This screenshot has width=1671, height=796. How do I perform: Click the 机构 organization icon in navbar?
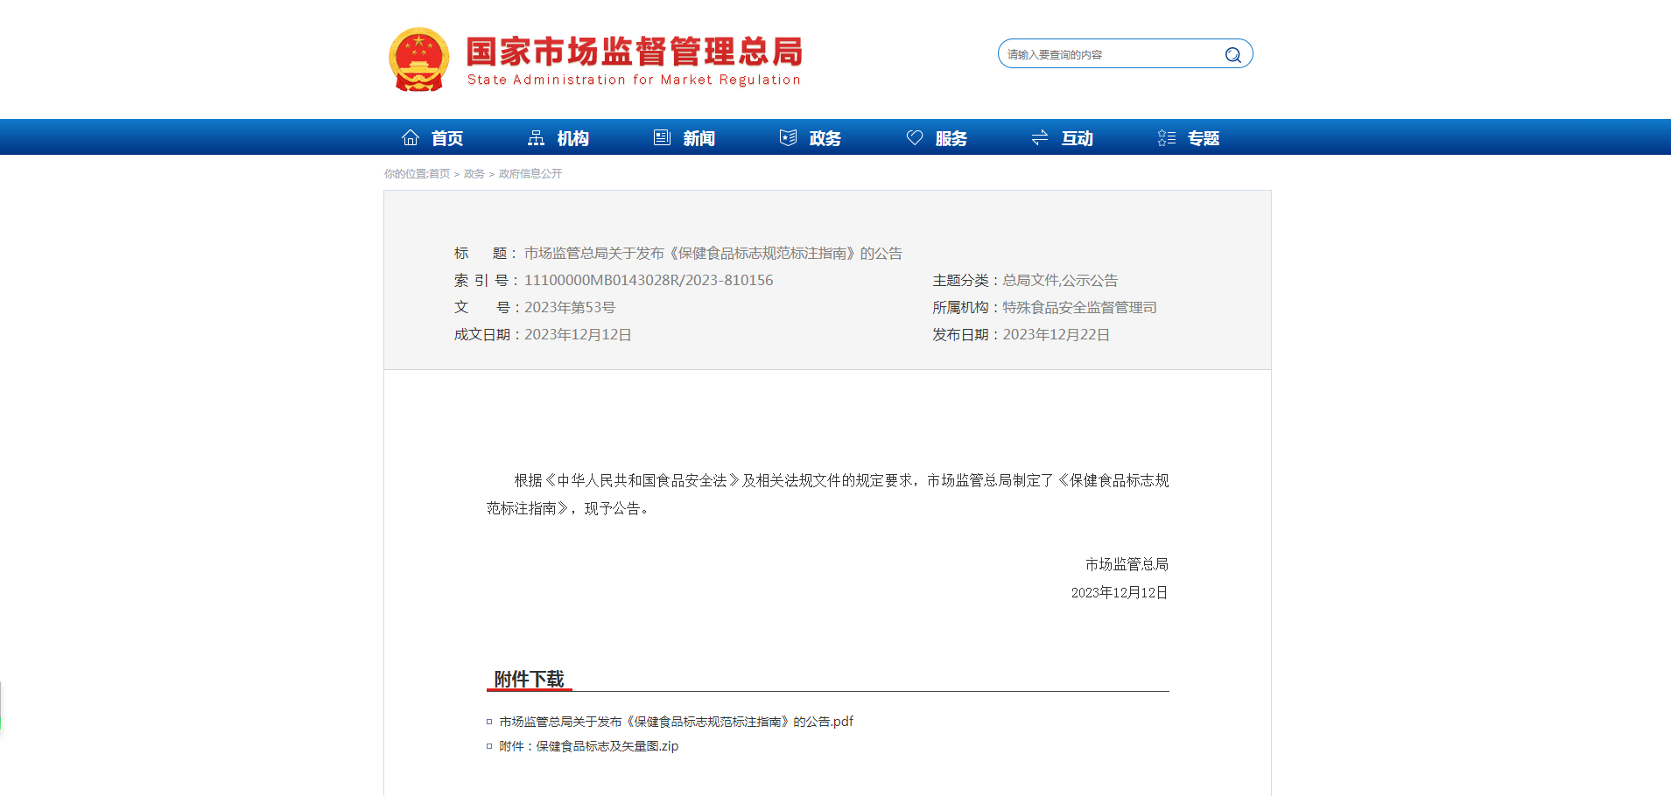coord(536,136)
